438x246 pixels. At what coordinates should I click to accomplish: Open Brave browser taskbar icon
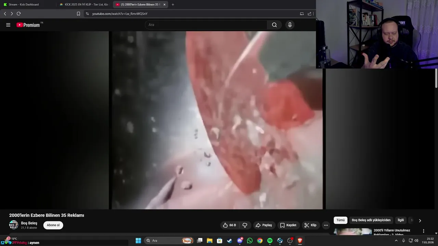[x=300, y=241]
